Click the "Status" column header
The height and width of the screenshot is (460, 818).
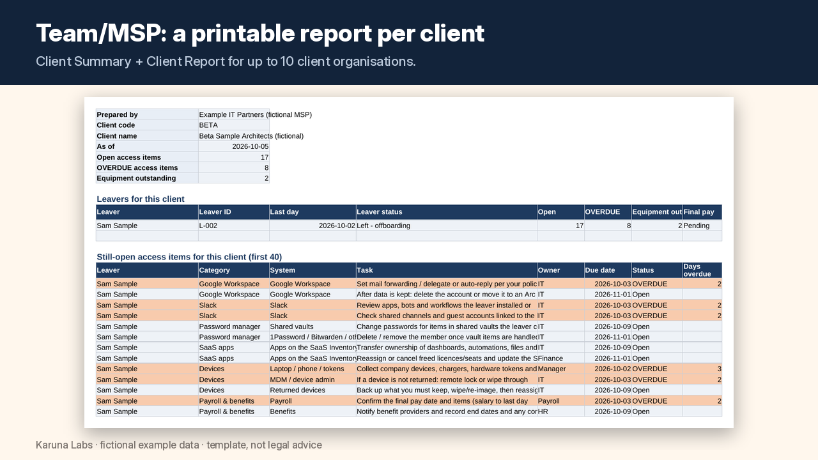pos(657,270)
